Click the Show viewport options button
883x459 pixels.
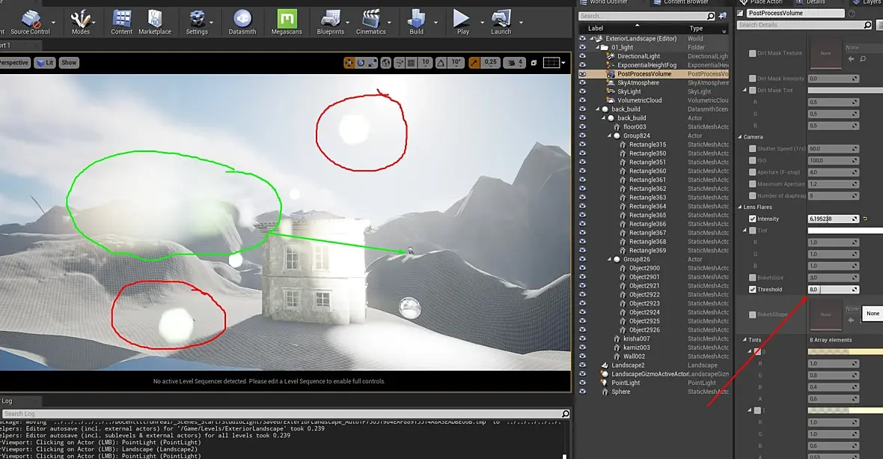click(69, 62)
